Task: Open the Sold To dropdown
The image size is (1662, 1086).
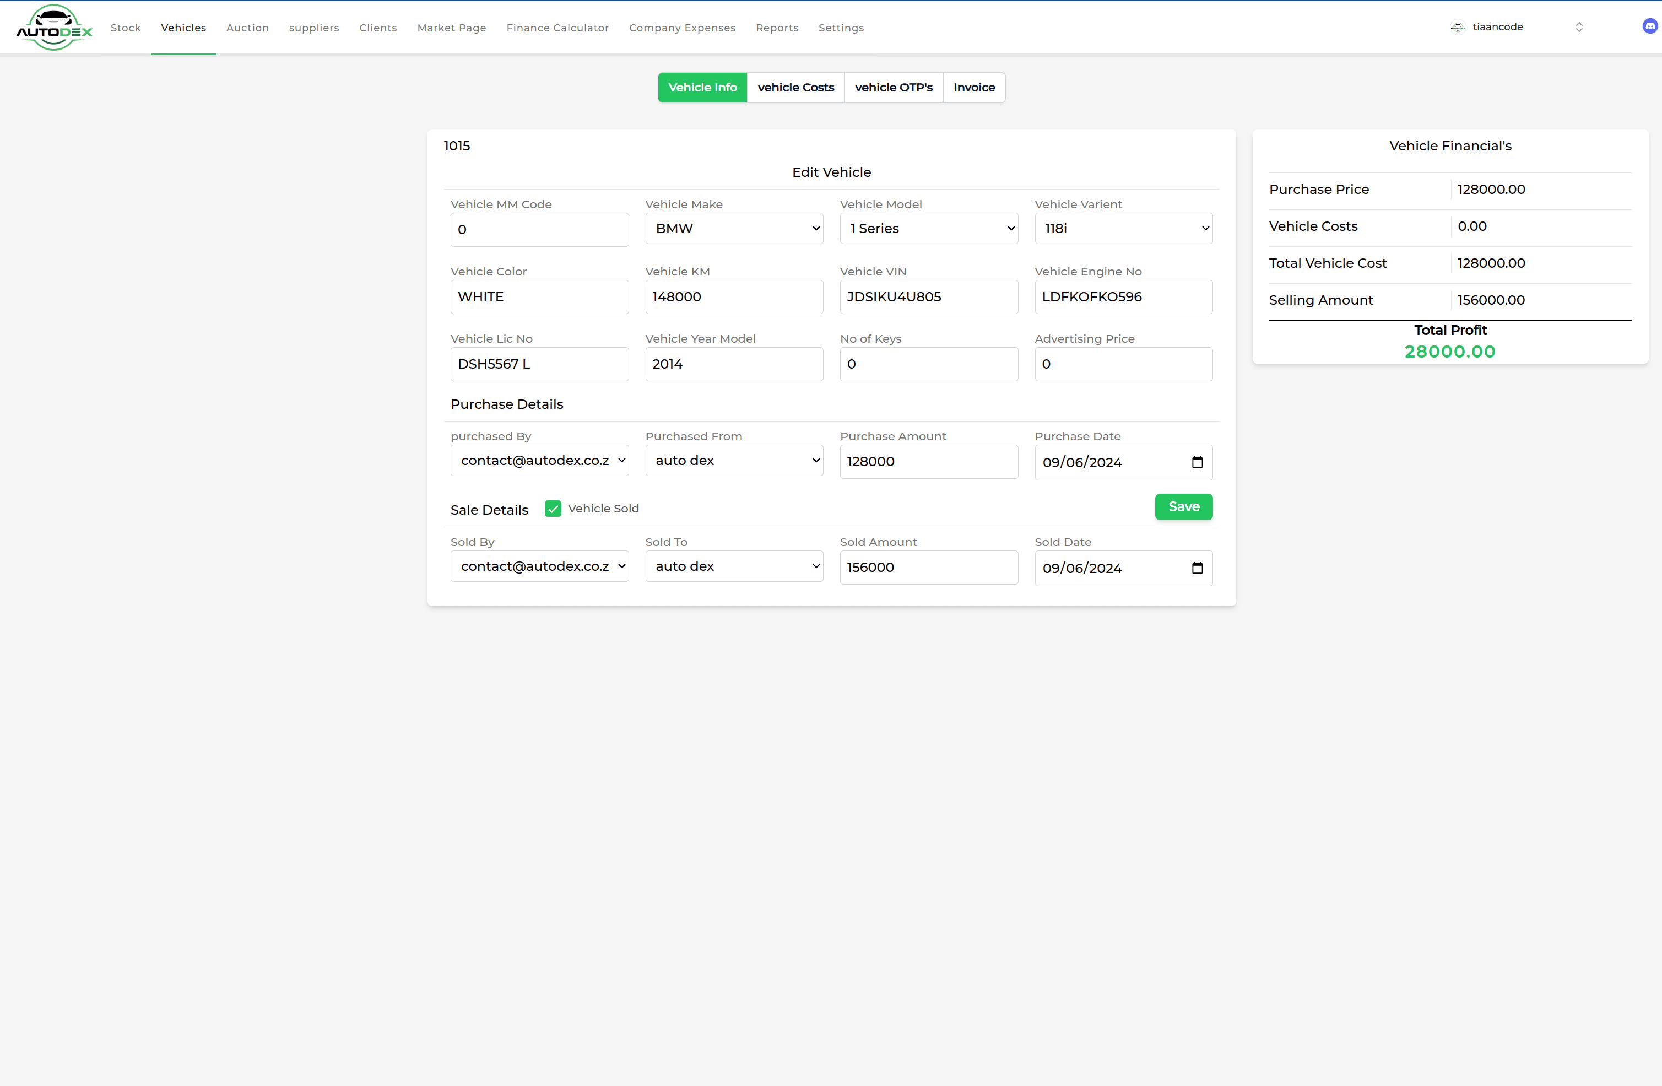Action: coord(734,566)
